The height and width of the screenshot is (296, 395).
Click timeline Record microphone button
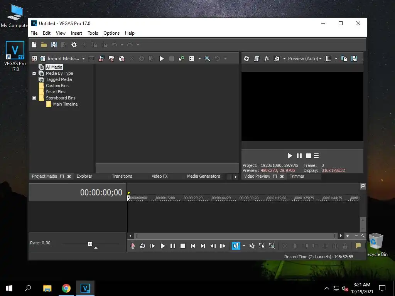[x=133, y=246]
